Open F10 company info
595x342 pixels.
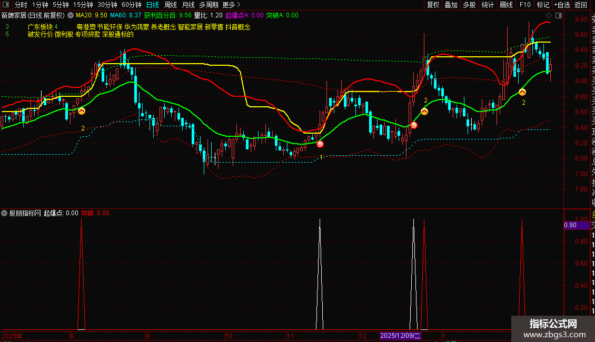coord(525,5)
